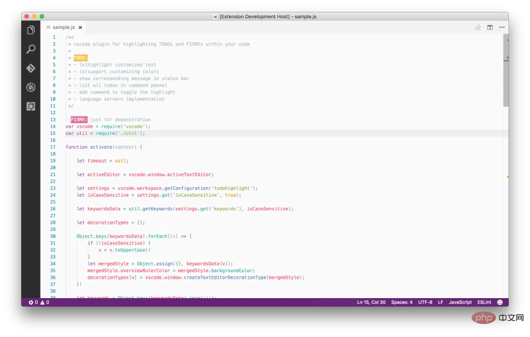The height and width of the screenshot is (337, 530).
Task: Close the sample.js tab
Action: click(80, 27)
